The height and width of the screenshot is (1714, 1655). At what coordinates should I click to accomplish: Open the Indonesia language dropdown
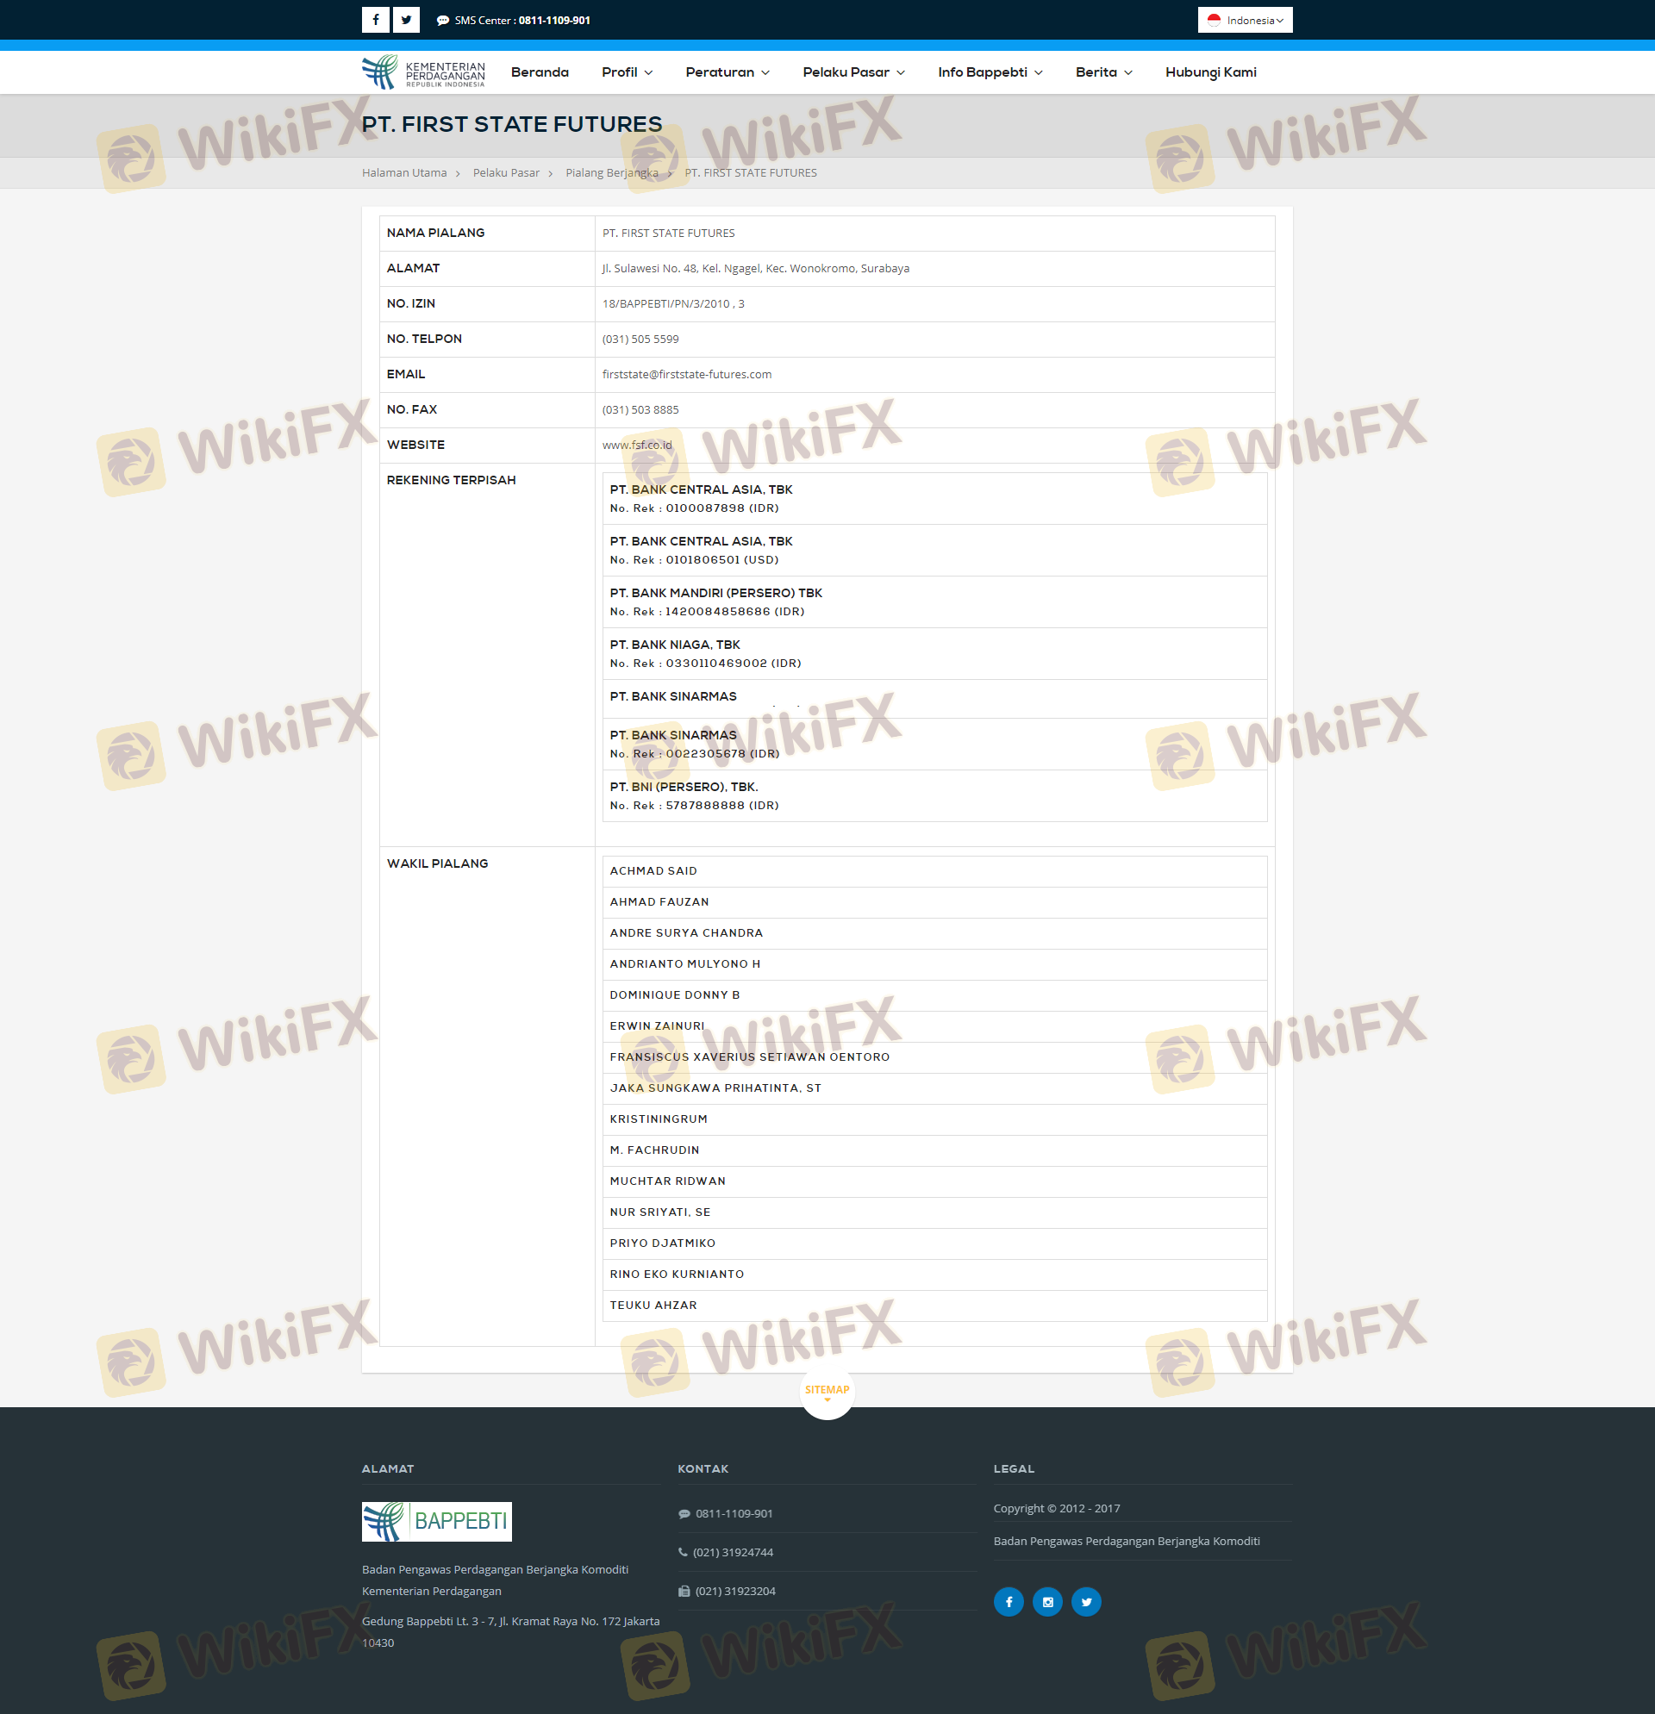[x=1244, y=20]
